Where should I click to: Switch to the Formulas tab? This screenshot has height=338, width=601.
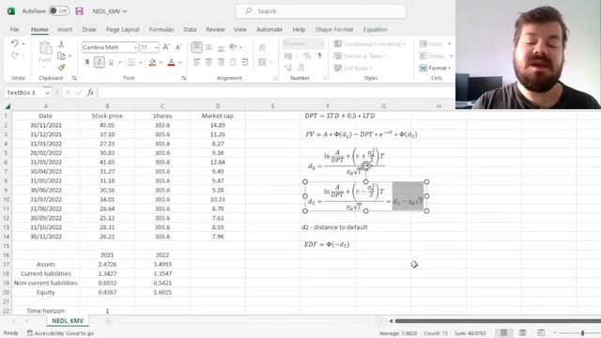point(162,29)
